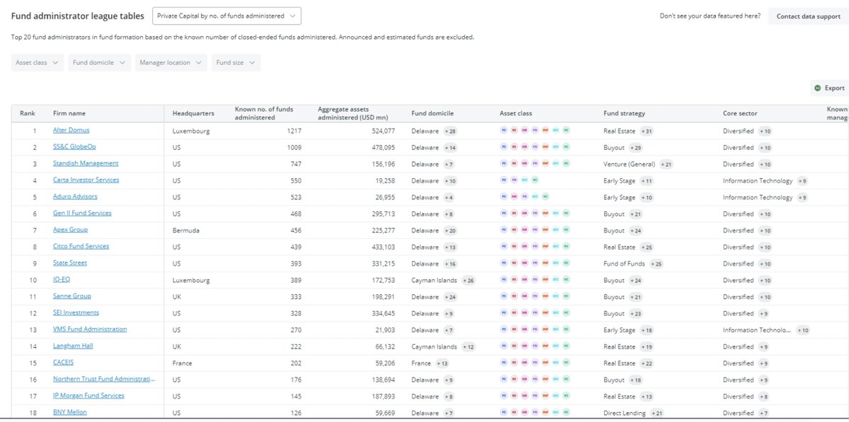Click the INF badge in SS&C GlobeOp row

point(545,147)
